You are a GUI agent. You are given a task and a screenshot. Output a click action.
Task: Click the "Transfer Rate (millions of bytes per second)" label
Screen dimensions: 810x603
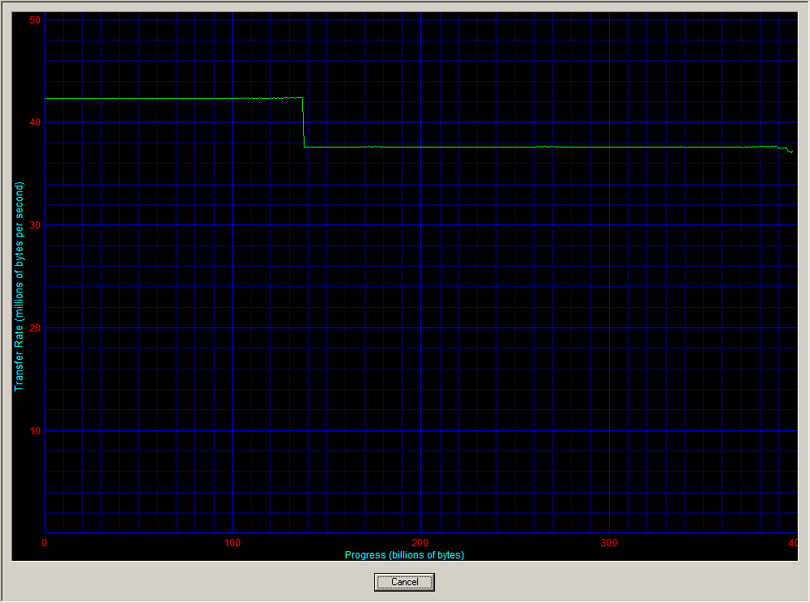tap(19, 286)
